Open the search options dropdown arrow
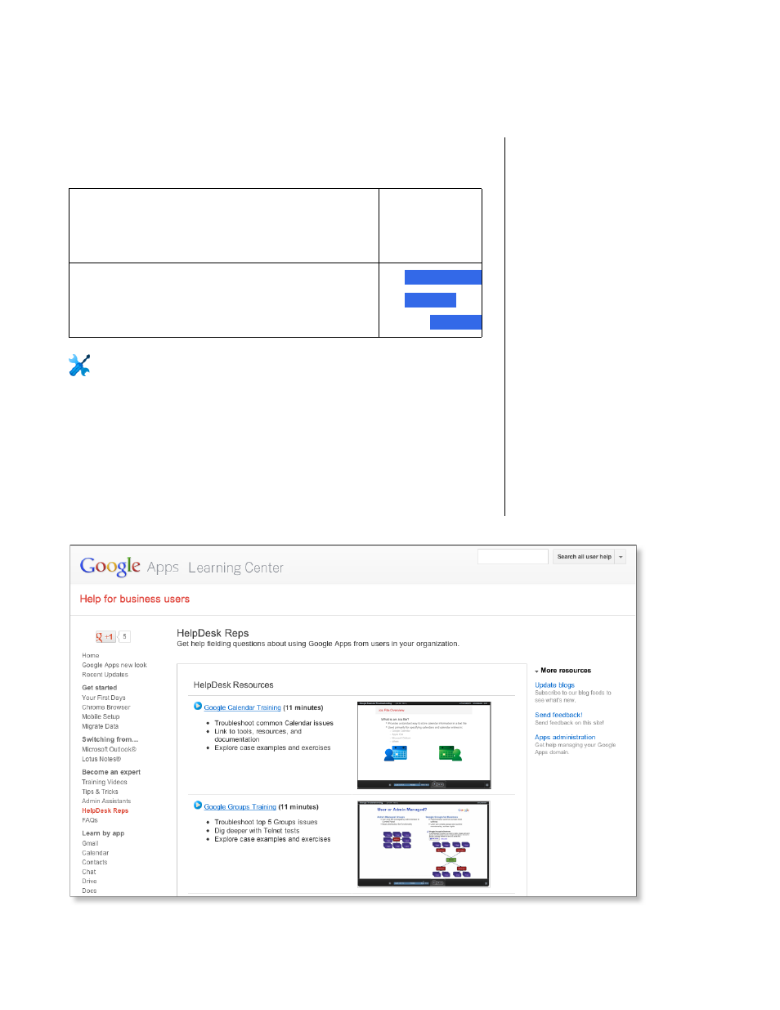The height and width of the screenshot is (1010, 780). (x=621, y=557)
